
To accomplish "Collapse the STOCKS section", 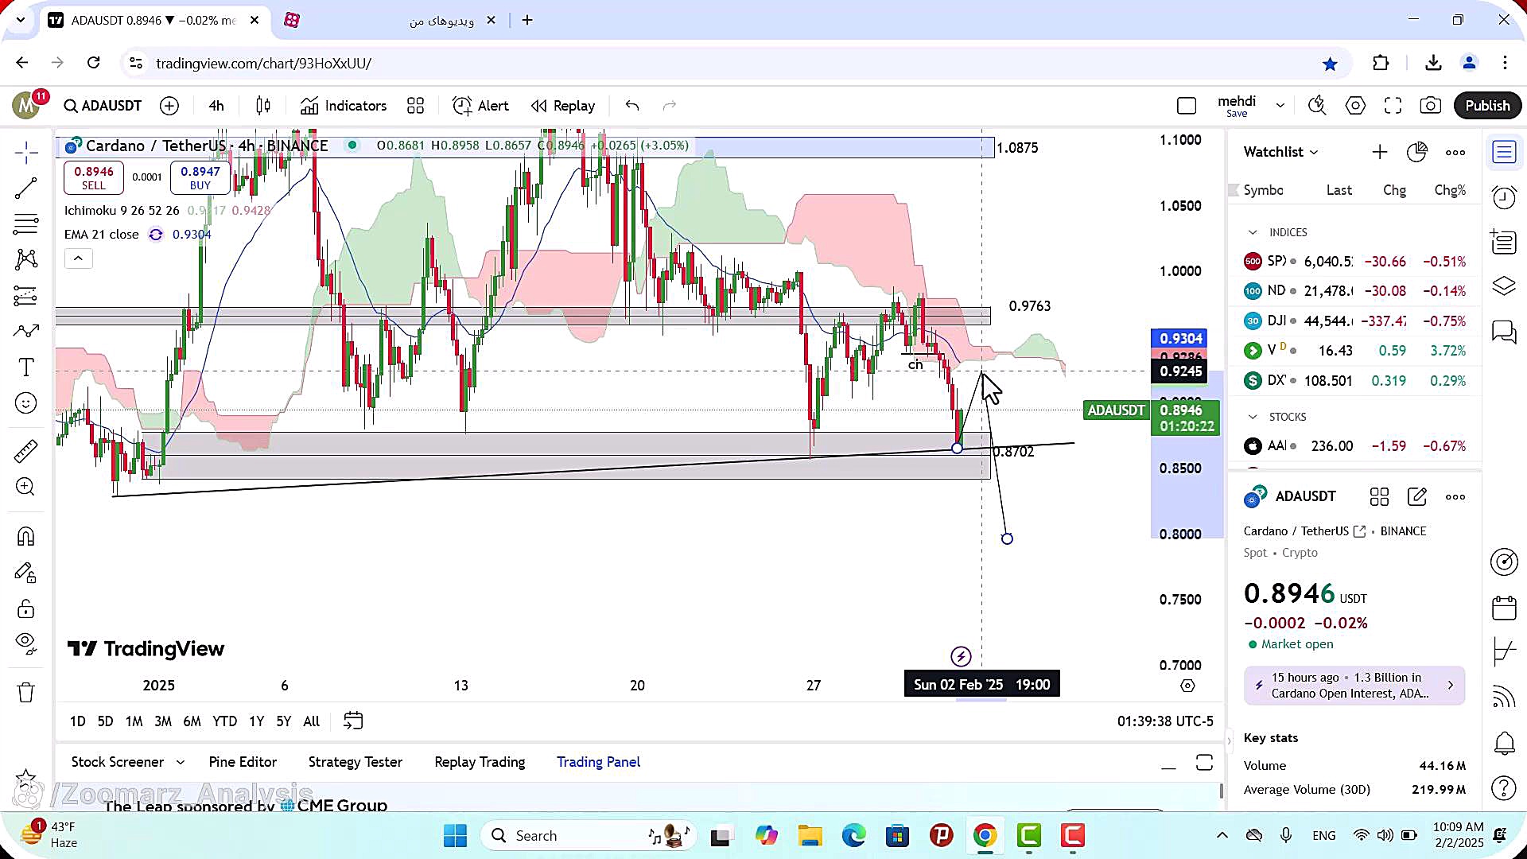I will 1253,417.
